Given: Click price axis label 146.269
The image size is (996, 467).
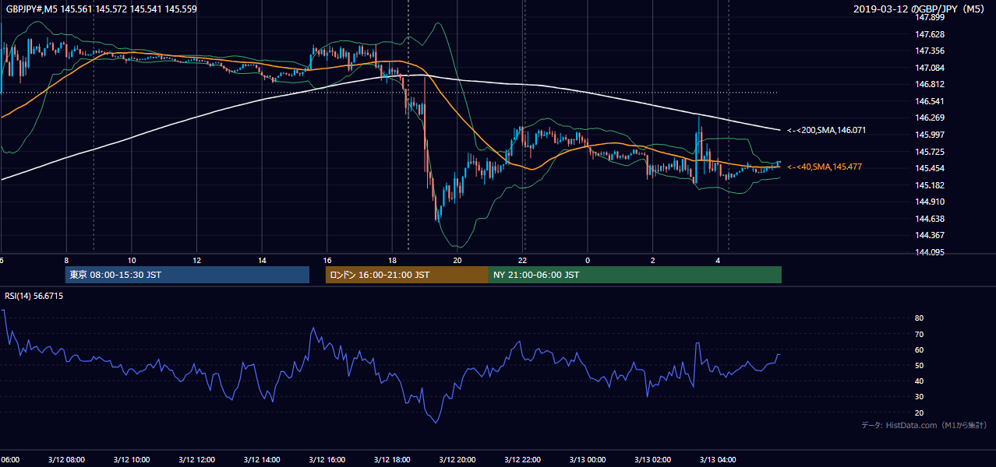Looking at the screenshot, I should 931,118.
